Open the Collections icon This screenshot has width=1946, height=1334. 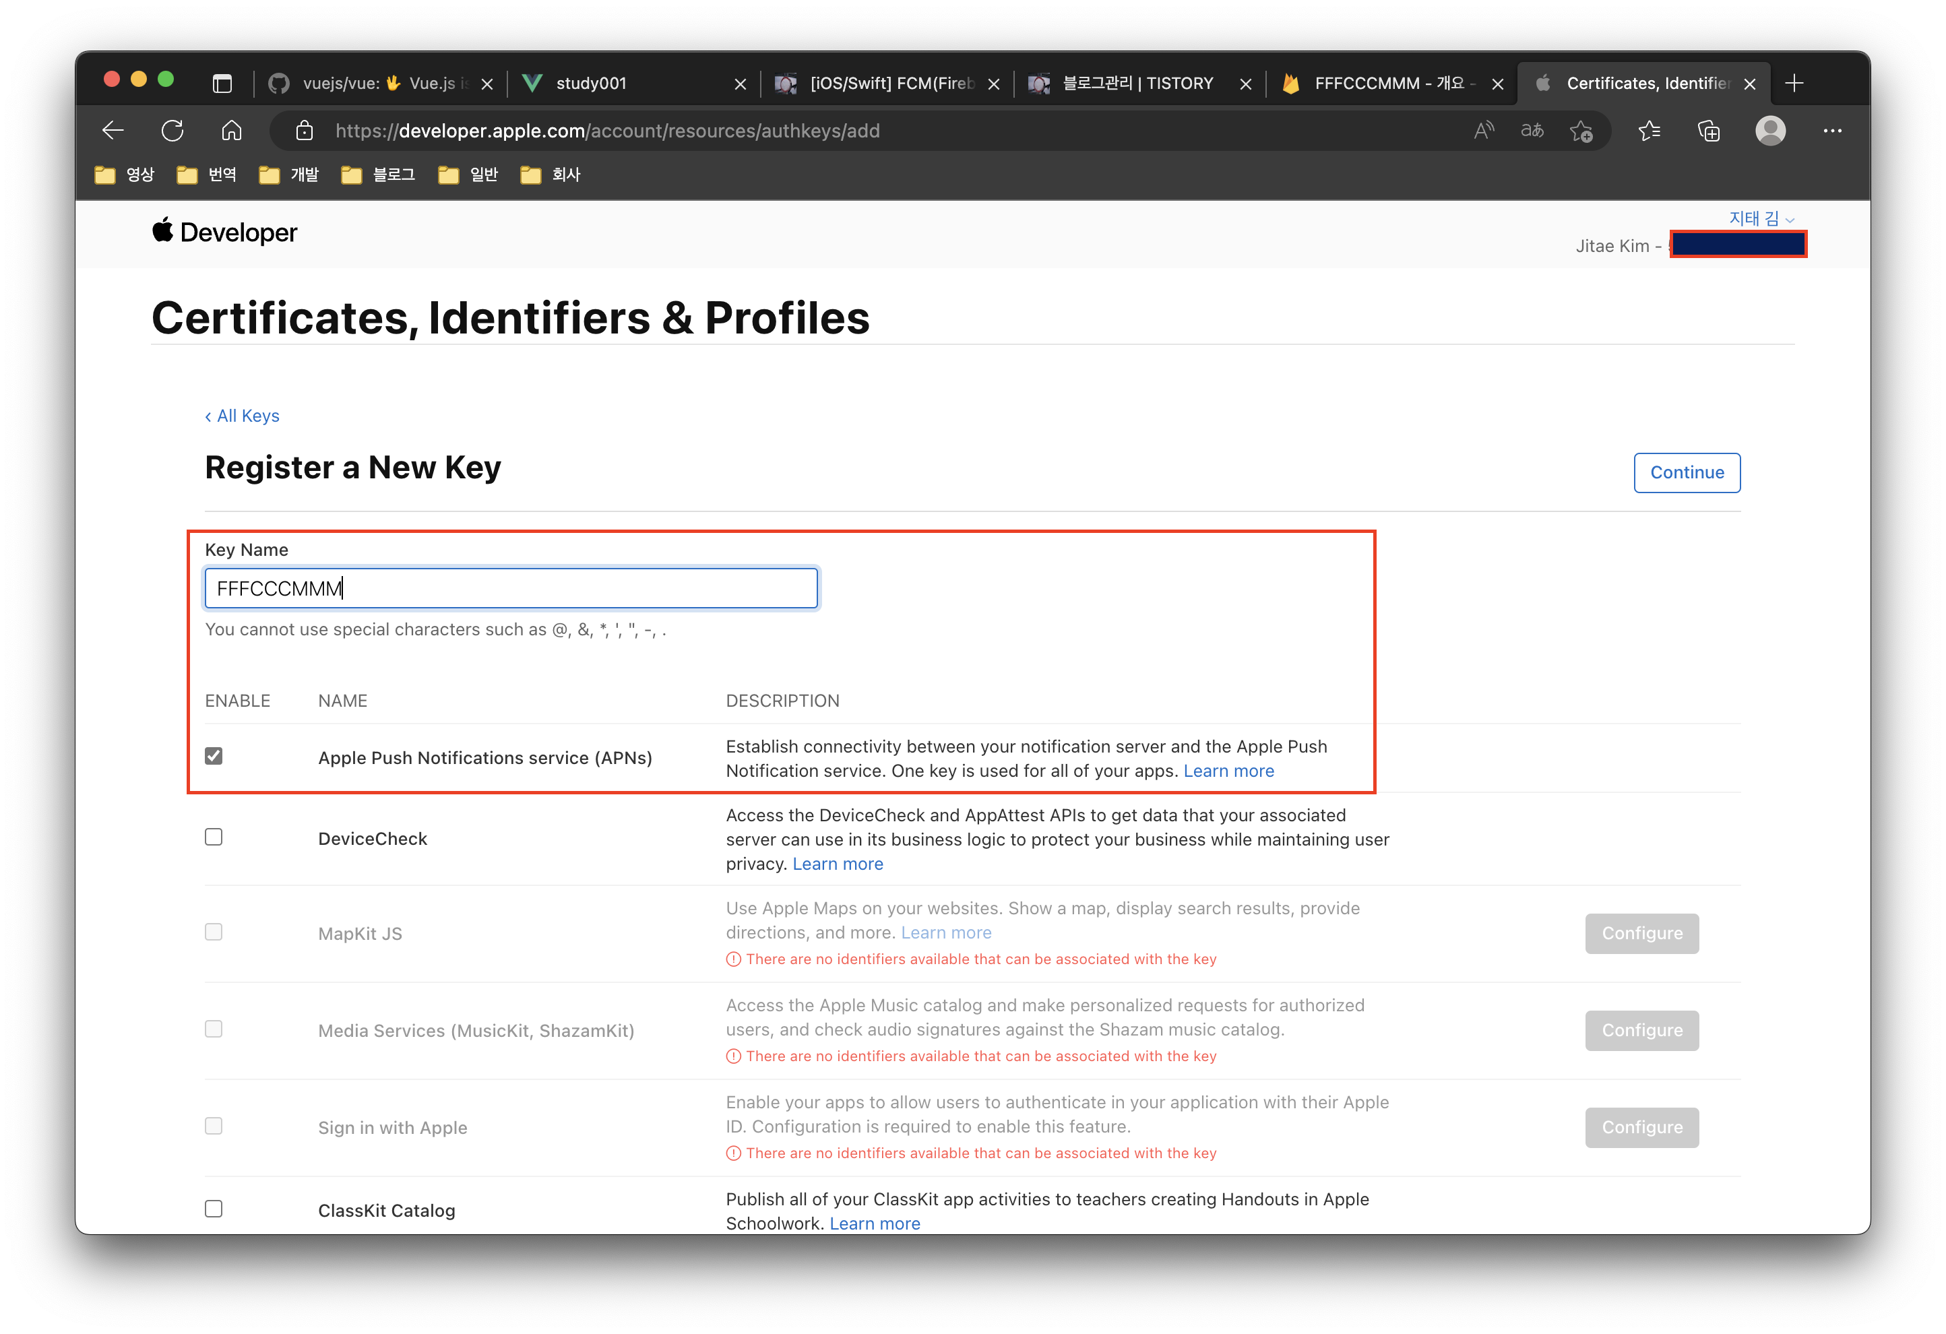1709,131
